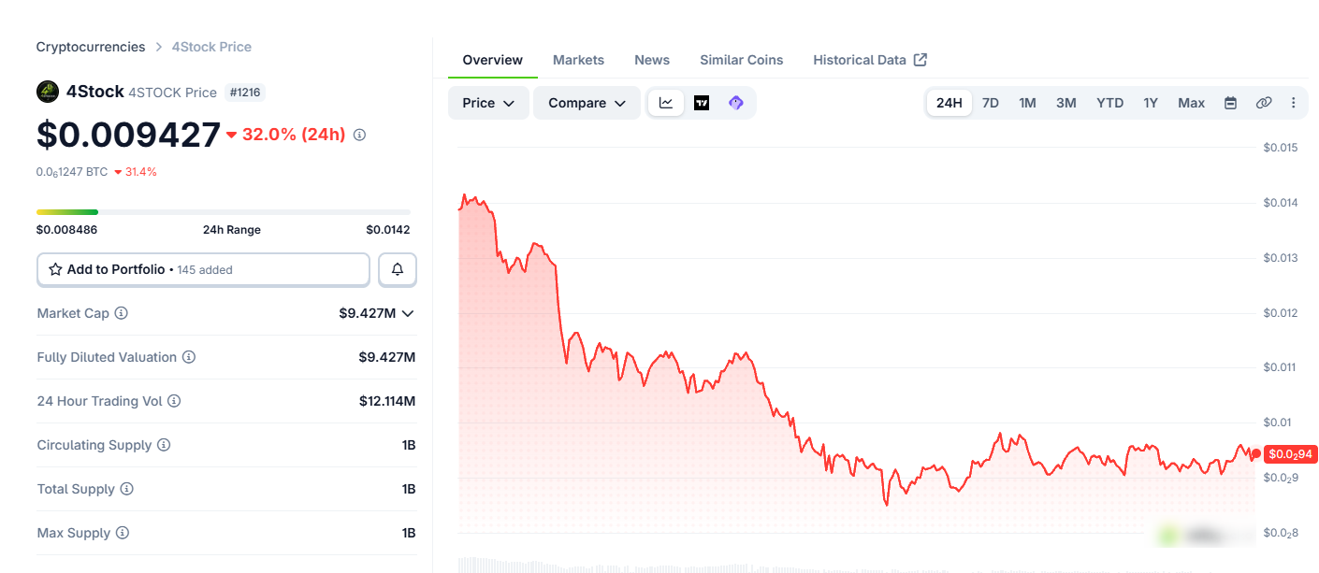Click 4Stock Price breadcrumb

tap(211, 47)
